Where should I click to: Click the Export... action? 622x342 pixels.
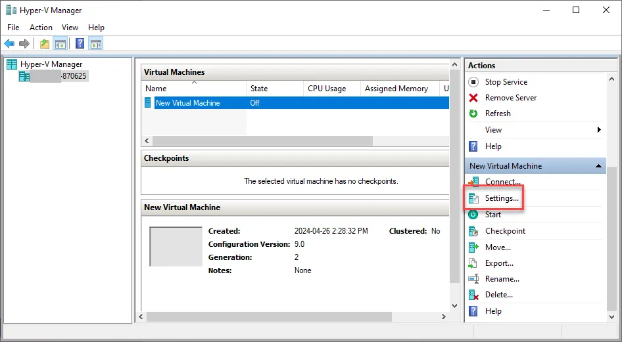[499, 263]
